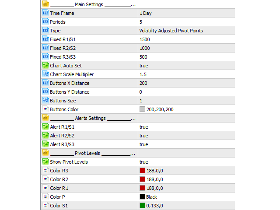The width and height of the screenshot is (280, 210).
Task: Click the string icon of Alerts Settings header
Action: point(45,118)
